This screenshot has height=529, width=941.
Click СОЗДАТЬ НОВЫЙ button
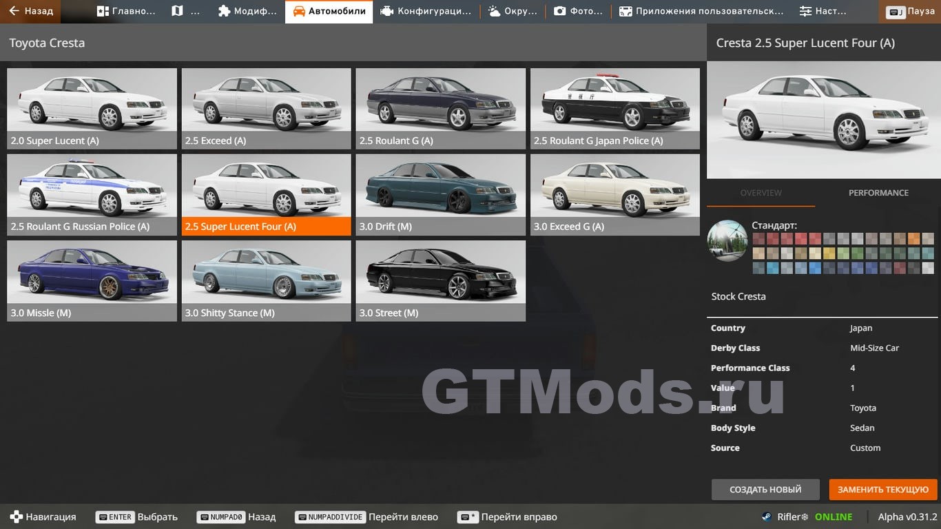click(765, 490)
